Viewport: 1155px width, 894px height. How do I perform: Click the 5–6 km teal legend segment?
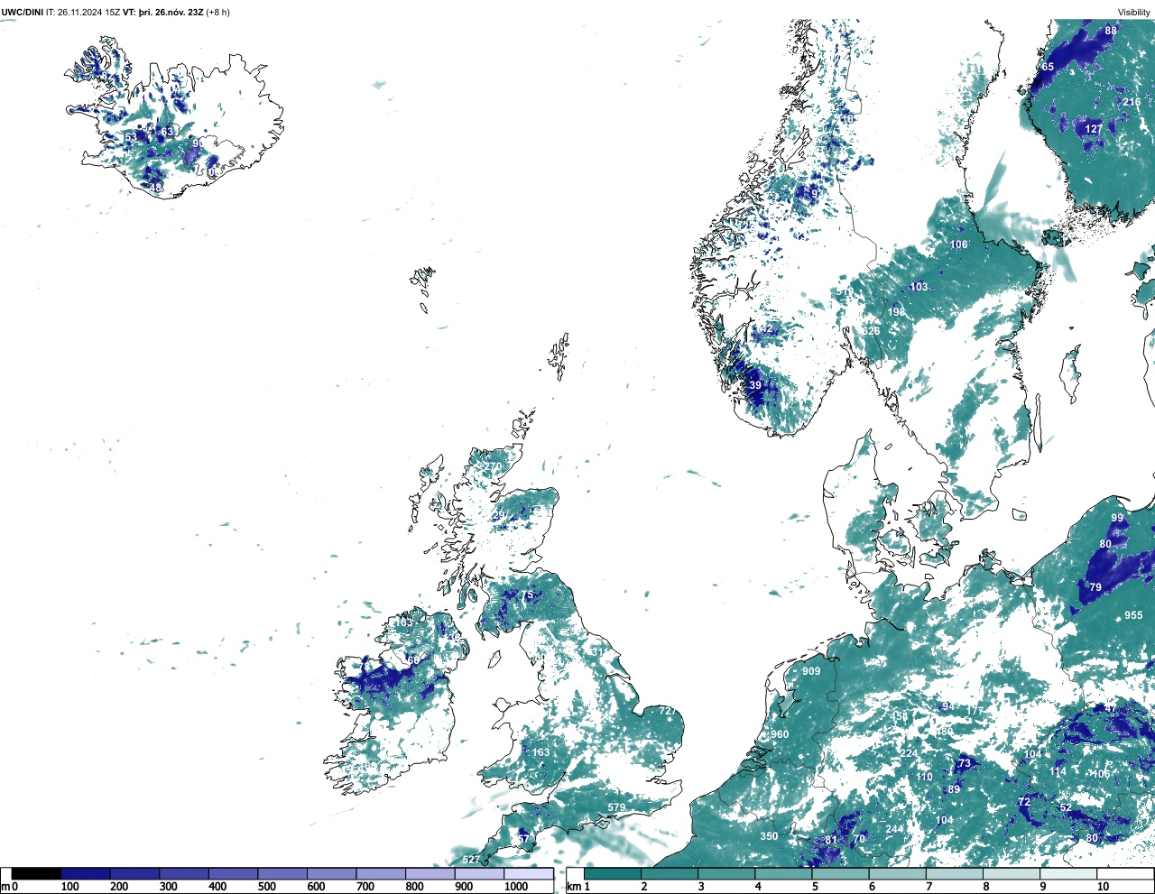840,874
